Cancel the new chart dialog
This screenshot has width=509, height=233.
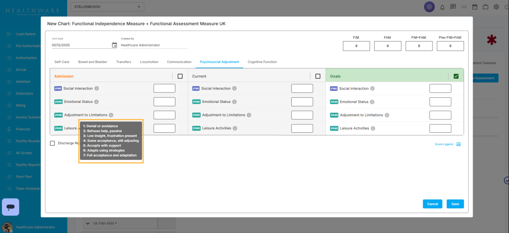point(432,204)
